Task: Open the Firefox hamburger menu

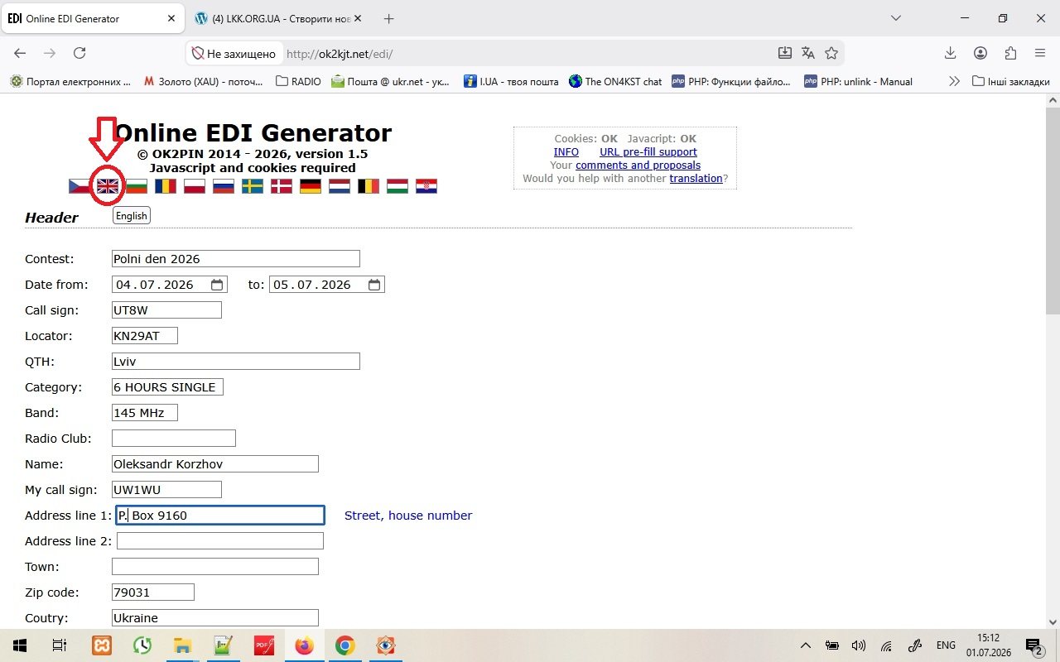Action: pos(1040,53)
